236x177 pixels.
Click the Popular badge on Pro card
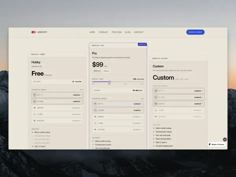click(142, 44)
